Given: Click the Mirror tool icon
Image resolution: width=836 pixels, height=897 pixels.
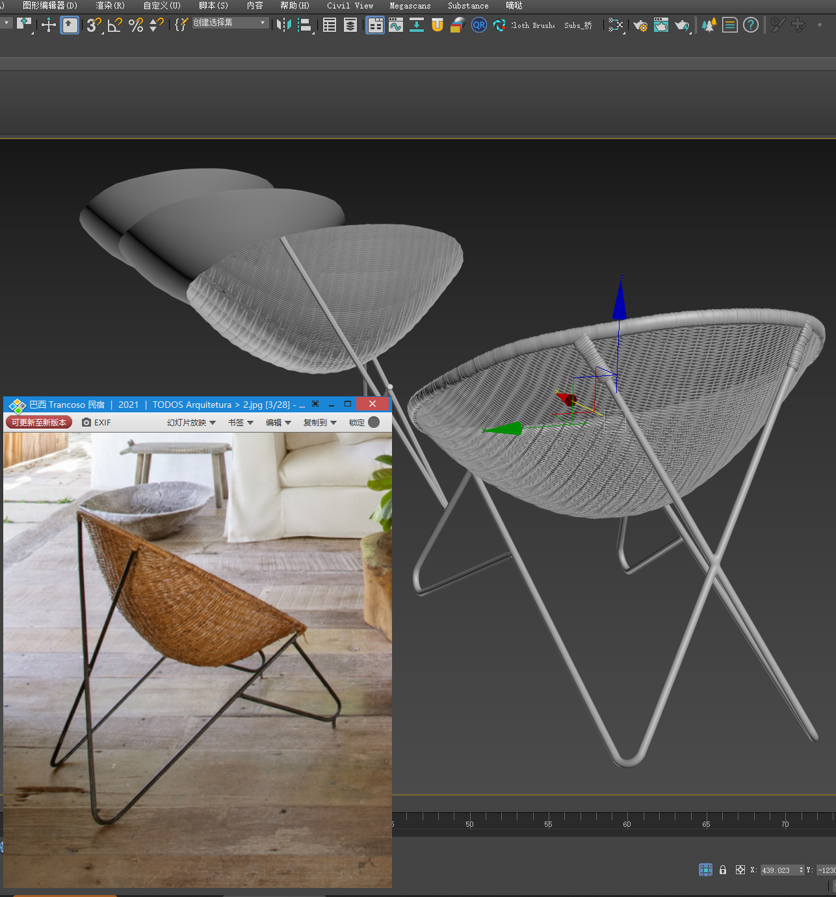Looking at the screenshot, I should coord(284,25).
